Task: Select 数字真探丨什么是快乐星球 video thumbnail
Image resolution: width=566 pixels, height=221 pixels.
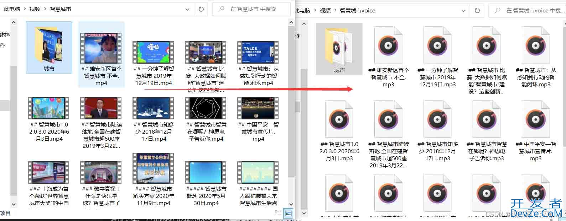Action: click(x=101, y=172)
